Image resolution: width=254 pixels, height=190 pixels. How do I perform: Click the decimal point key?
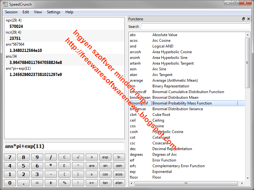pyautogui.click(x=23, y=183)
